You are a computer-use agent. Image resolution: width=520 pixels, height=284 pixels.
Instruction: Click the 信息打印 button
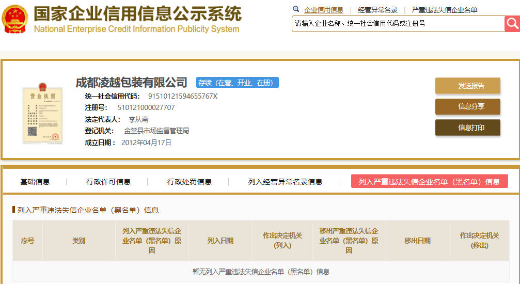pyautogui.click(x=468, y=128)
